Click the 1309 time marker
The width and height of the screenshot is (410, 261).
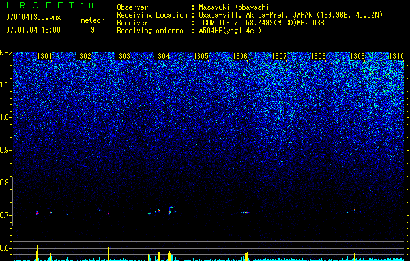click(357, 56)
